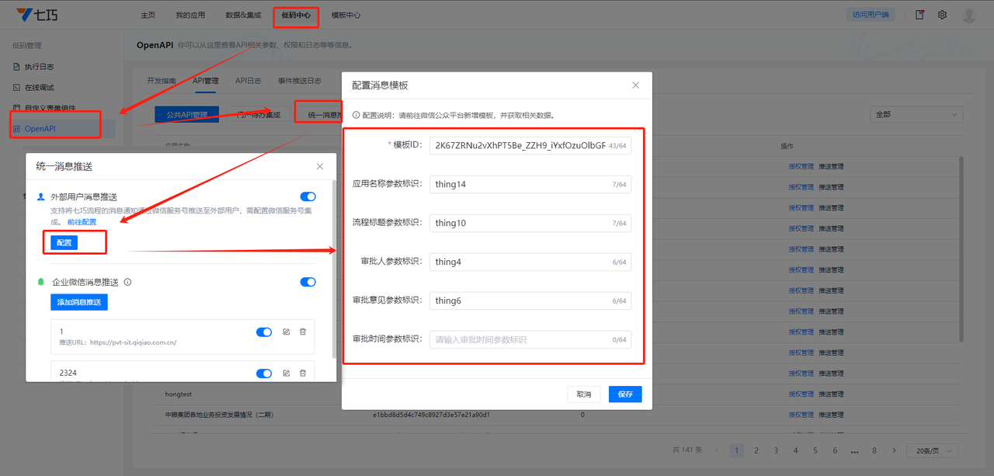
Task: Open the API日志 tab
Action: pyautogui.click(x=248, y=81)
